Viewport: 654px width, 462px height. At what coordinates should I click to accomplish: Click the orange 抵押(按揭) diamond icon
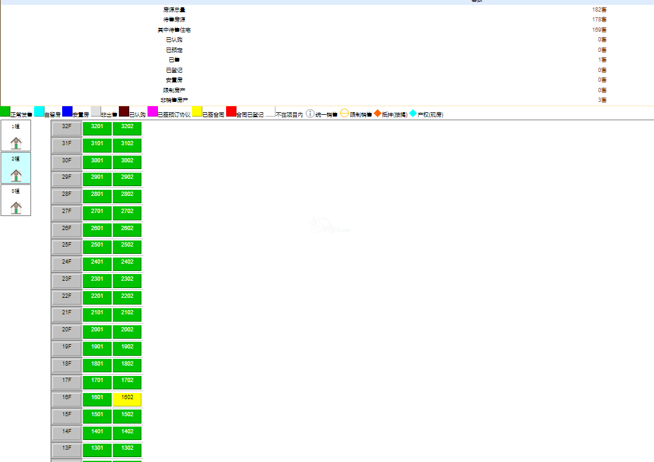(x=377, y=113)
